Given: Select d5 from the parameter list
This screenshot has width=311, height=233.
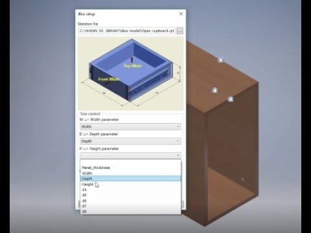Looking at the screenshot, I should click(x=130, y=195).
